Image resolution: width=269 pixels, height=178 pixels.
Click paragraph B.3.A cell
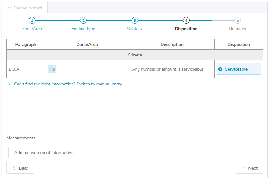click(x=14, y=69)
